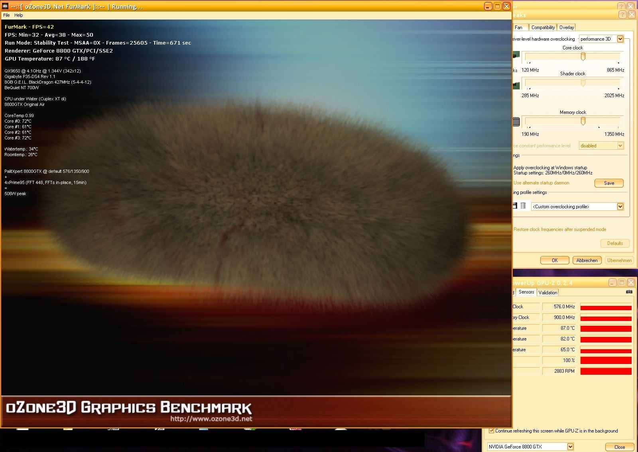Click the trash icon beside the overclocking profile list

tap(523, 206)
